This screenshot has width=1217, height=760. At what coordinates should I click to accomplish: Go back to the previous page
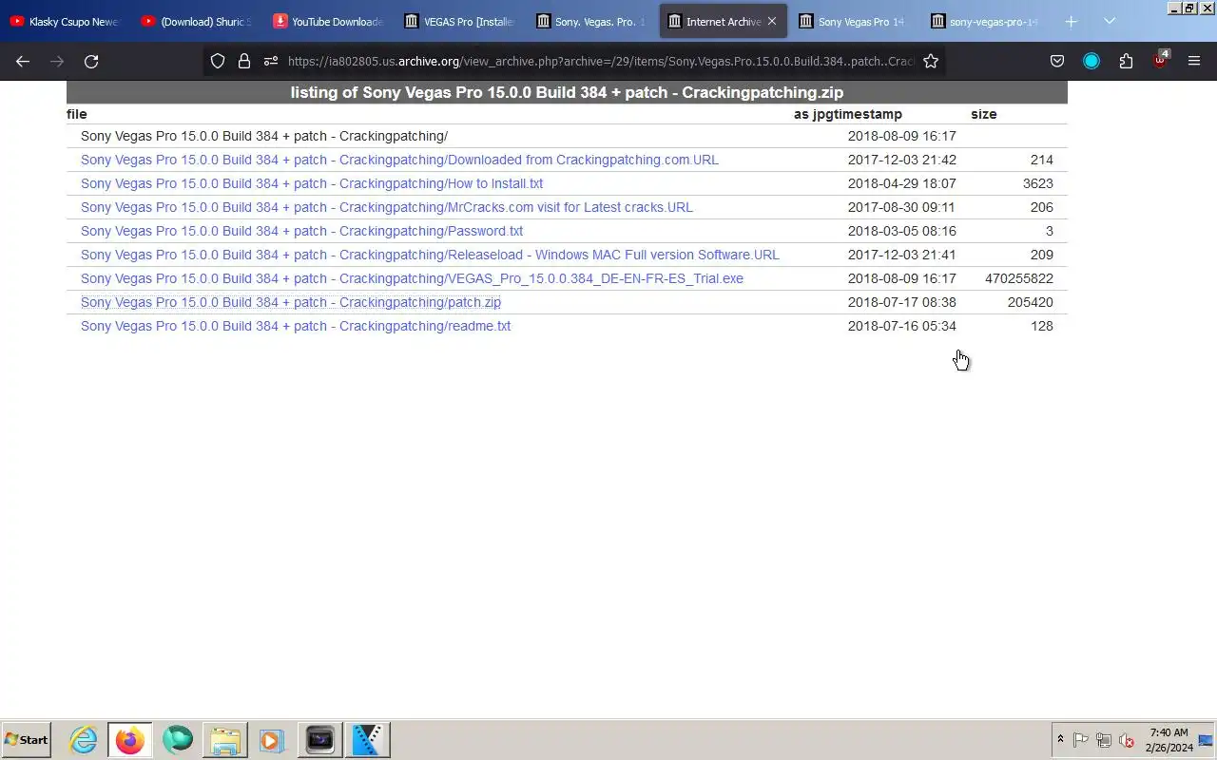23,61
